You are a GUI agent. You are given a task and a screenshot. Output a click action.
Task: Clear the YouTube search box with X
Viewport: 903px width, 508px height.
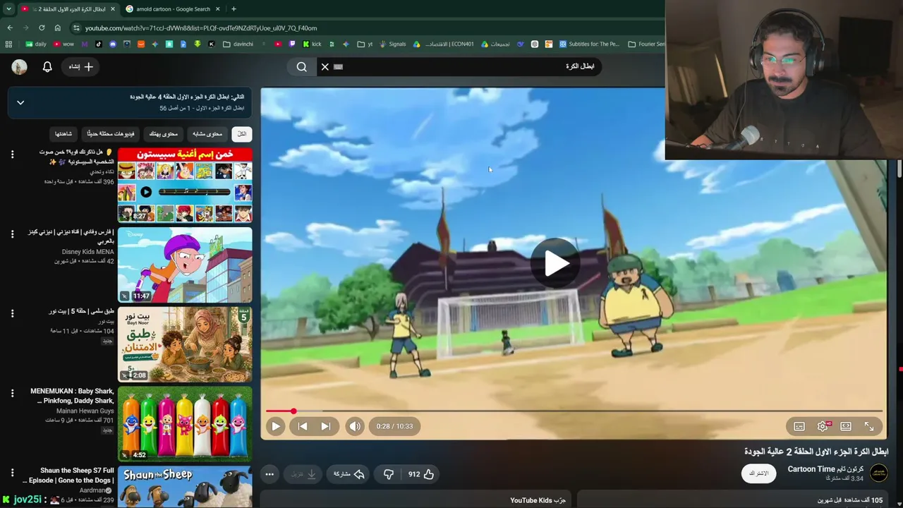pos(325,66)
